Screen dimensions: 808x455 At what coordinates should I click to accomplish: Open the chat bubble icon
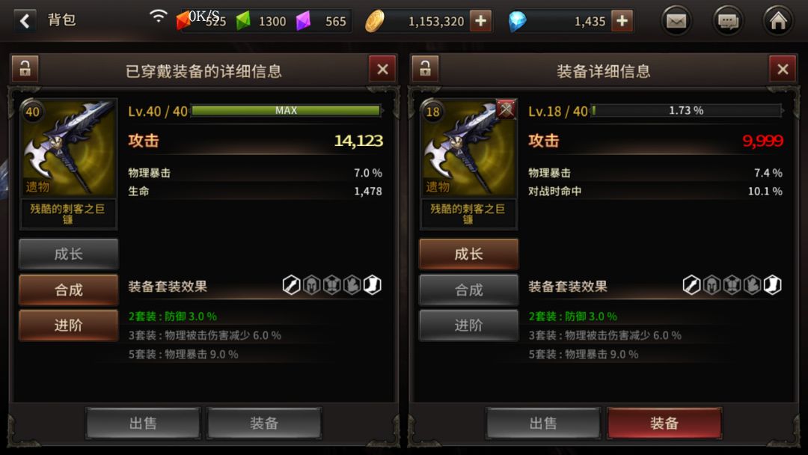pyautogui.click(x=728, y=21)
